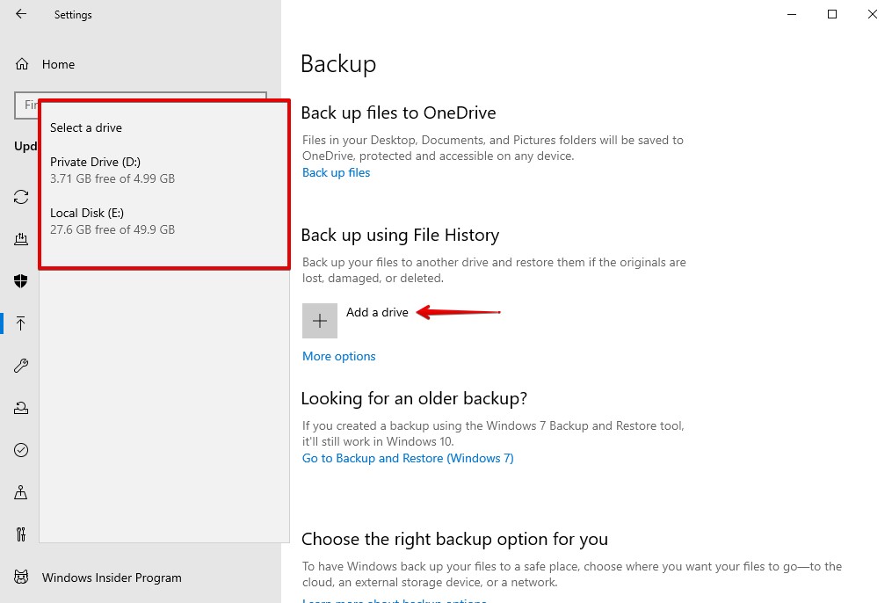Select Private Drive (D:) as backup drive
The height and width of the screenshot is (603, 892).
[x=112, y=170]
